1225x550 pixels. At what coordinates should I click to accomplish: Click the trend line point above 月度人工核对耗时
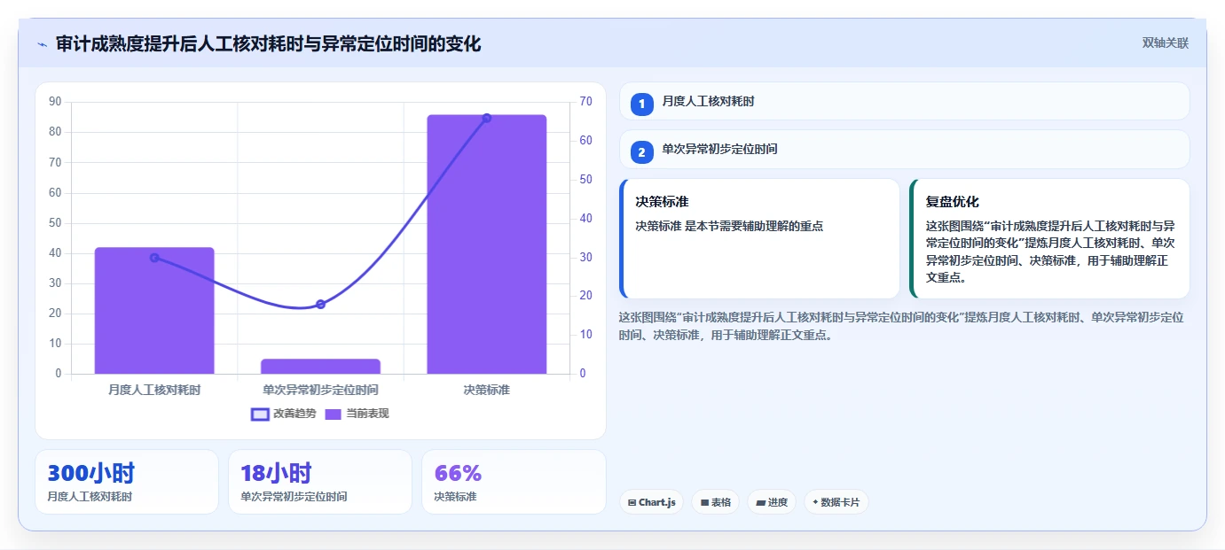154,258
